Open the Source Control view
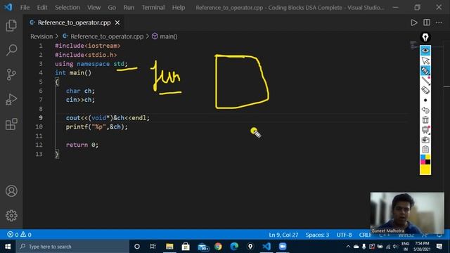 pos(11,74)
